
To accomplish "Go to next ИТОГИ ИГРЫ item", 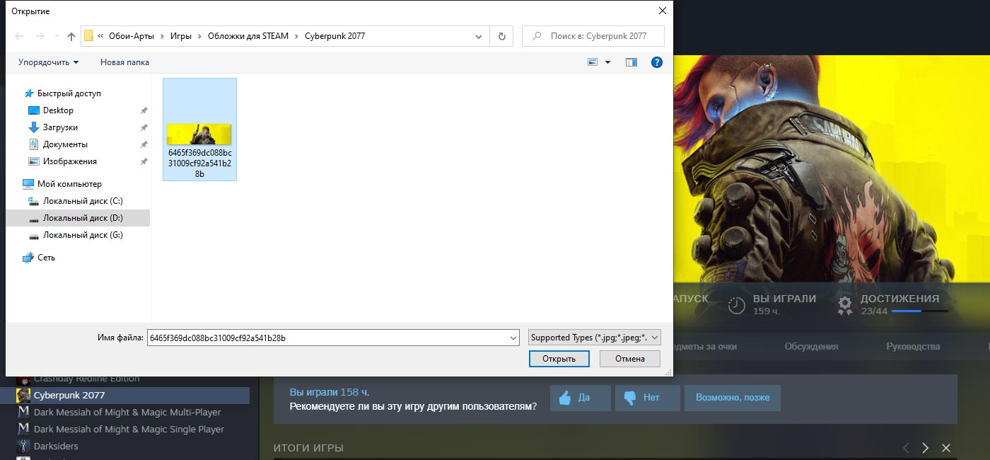I will (x=926, y=448).
